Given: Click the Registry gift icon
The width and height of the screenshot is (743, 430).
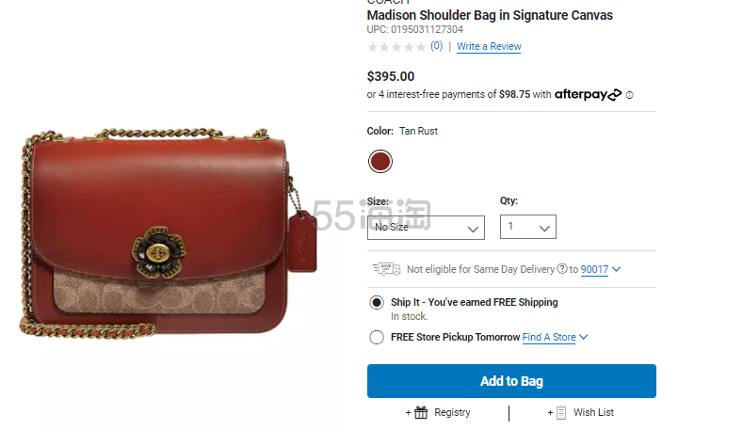Looking at the screenshot, I should (x=421, y=412).
